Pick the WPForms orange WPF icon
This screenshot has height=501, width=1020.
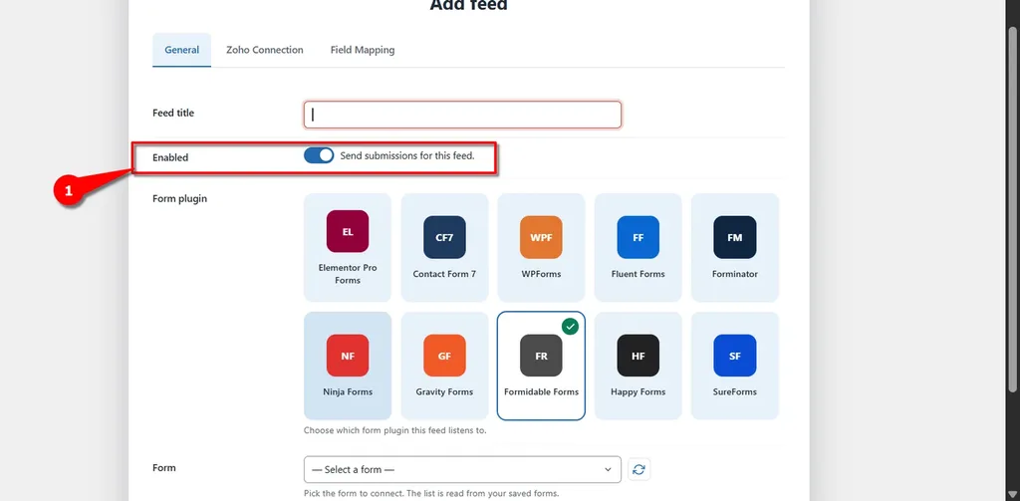tap(541, 237)
